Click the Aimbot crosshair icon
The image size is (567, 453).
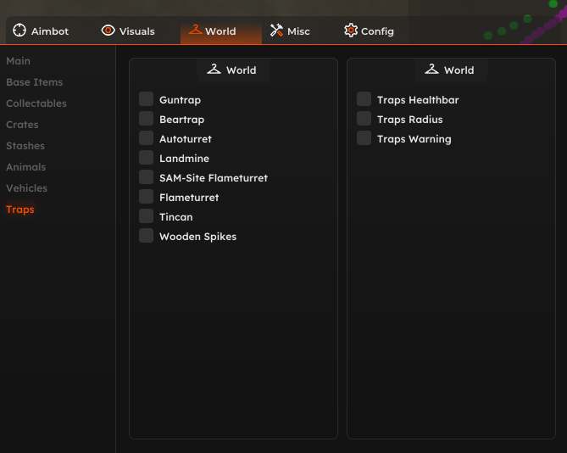[x=19, y=31]
